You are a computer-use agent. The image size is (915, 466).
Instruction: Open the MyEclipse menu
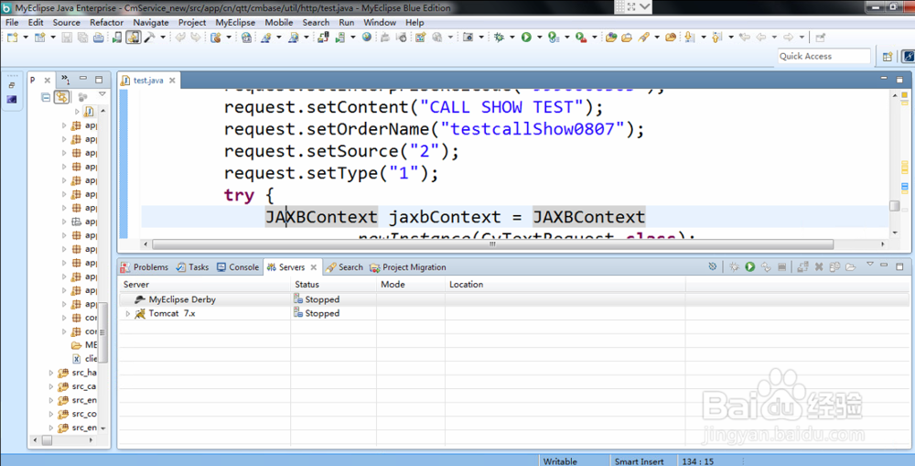pos(235,22)
